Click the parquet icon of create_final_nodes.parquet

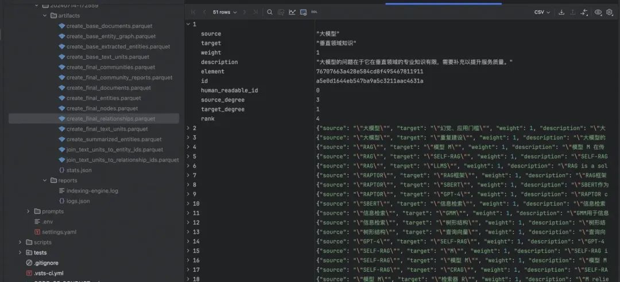tap(61, 108)
